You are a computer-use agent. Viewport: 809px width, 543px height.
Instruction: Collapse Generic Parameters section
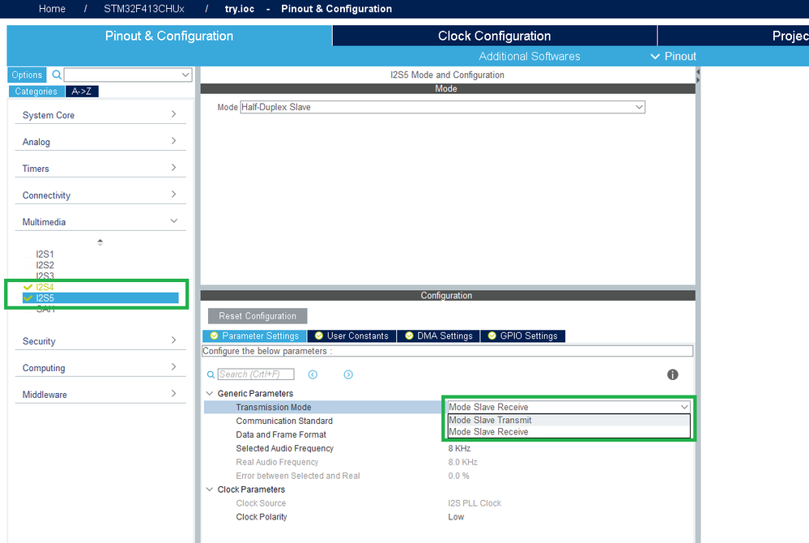click(210, 393)
